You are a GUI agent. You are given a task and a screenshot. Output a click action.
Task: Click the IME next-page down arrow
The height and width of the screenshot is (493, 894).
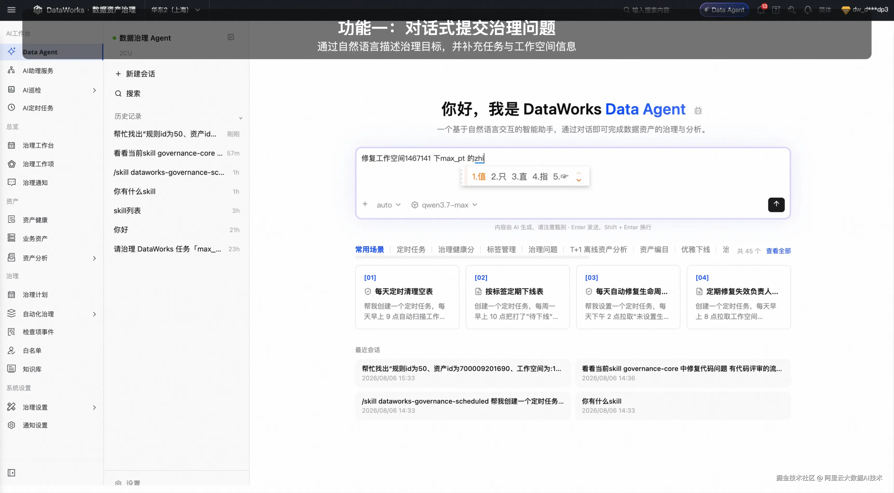(579, 180)
